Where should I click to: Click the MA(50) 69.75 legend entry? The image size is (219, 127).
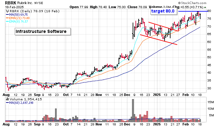[17, 14]
